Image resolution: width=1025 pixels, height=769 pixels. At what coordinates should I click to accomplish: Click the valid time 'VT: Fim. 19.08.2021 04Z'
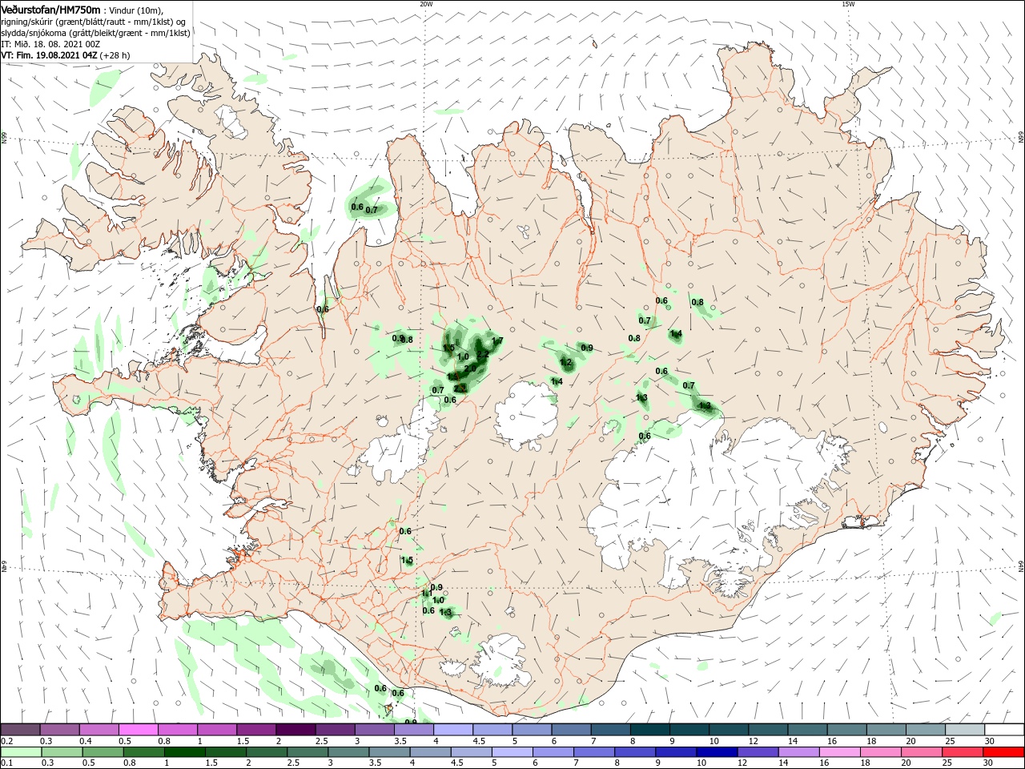(x=50, y=55)
